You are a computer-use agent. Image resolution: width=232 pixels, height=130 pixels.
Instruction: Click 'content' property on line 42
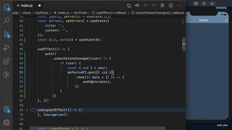51,30
